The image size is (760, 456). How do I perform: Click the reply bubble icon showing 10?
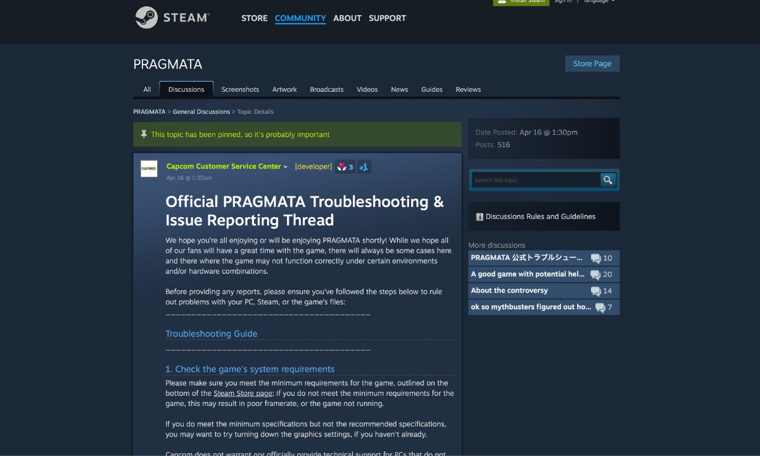[595, 258]
